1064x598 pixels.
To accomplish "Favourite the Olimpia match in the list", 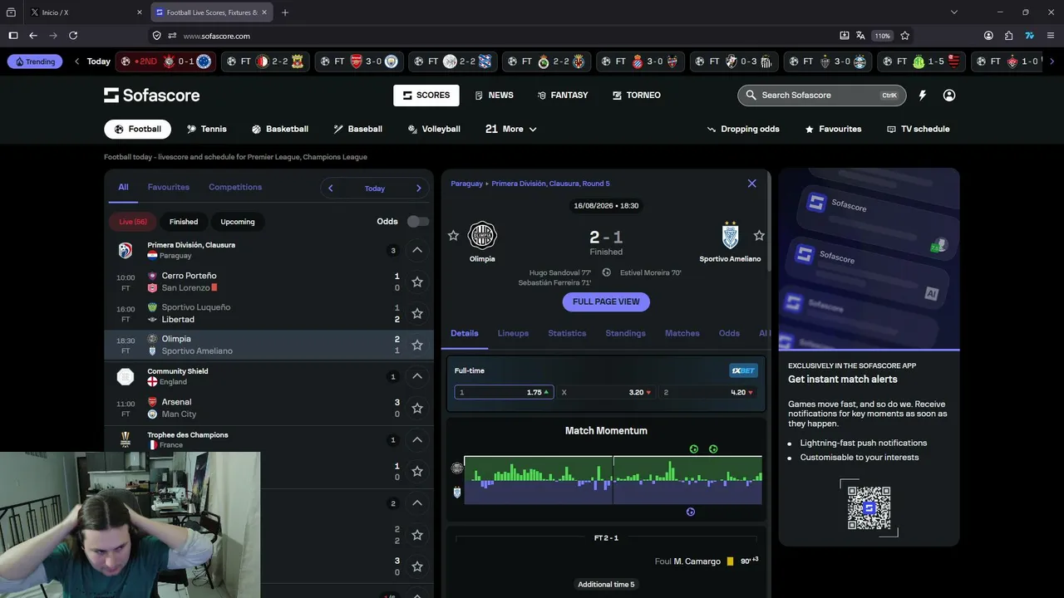I will (417, 346).
